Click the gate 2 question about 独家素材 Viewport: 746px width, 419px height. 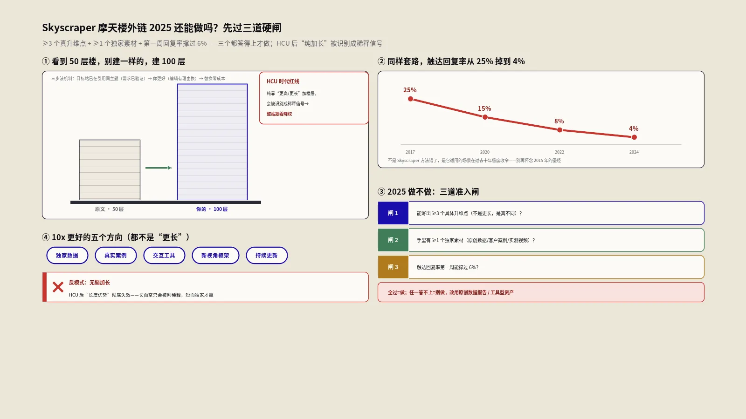pos(476,240)
